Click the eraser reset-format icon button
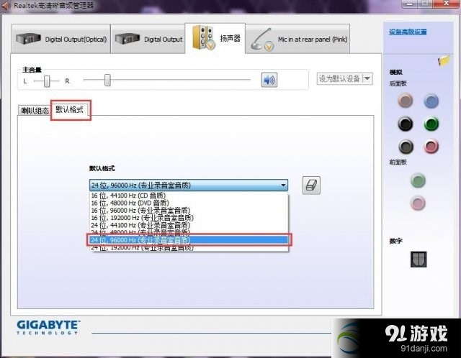Viewport: 461px width, 358px height. point(311,185)
